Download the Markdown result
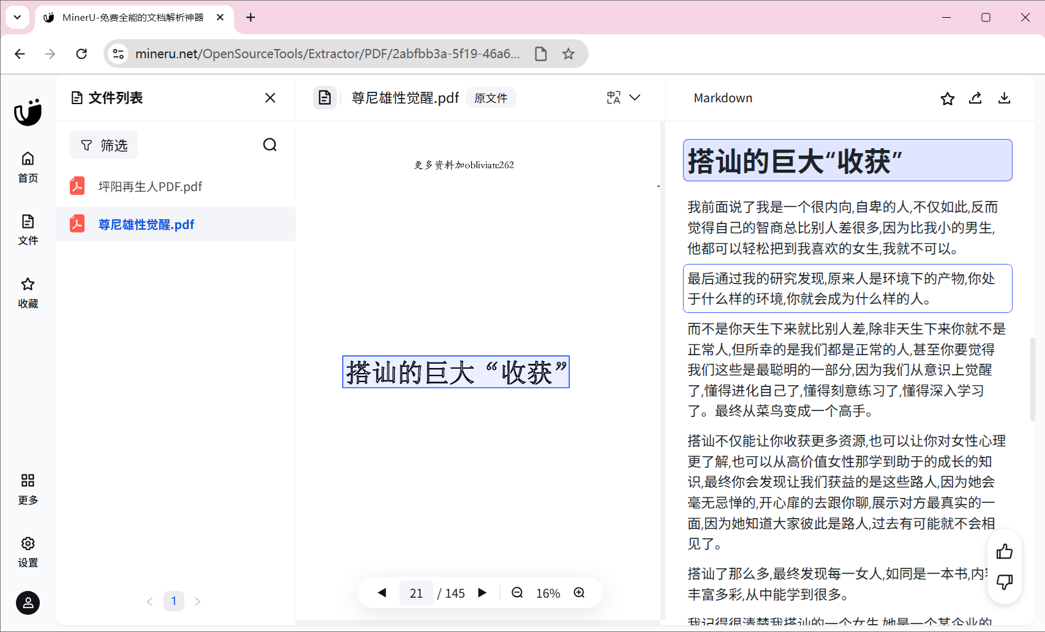This screenshot has width=1045, height=632. coord(1004,98)
